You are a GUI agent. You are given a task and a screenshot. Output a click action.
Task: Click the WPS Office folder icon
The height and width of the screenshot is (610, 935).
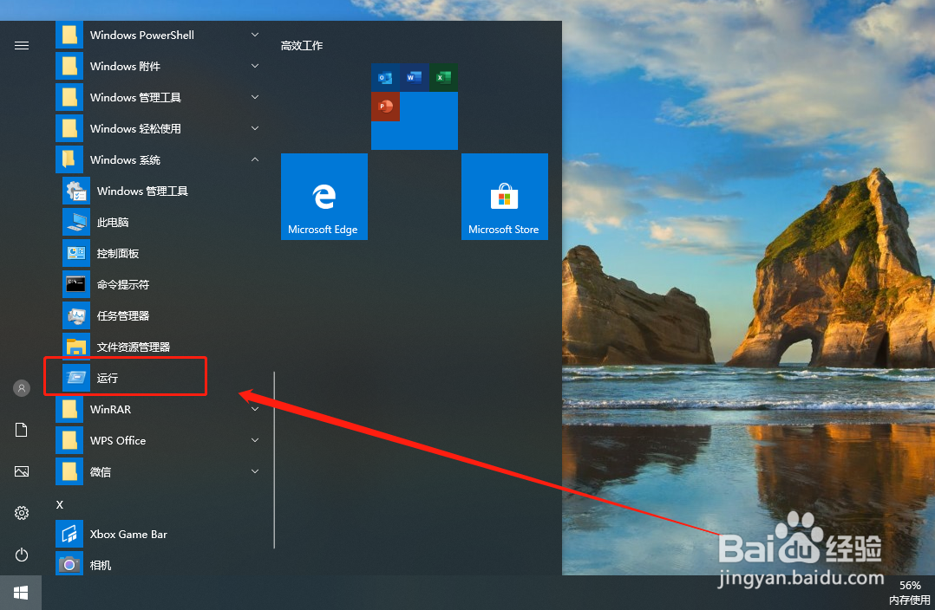tap(69, 440)
